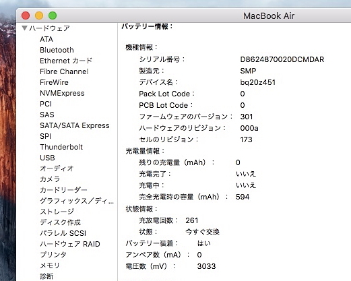The width and height of the screenshot is (351, 281).
Task: Click cycle count value 261
Action: point(192,220)
